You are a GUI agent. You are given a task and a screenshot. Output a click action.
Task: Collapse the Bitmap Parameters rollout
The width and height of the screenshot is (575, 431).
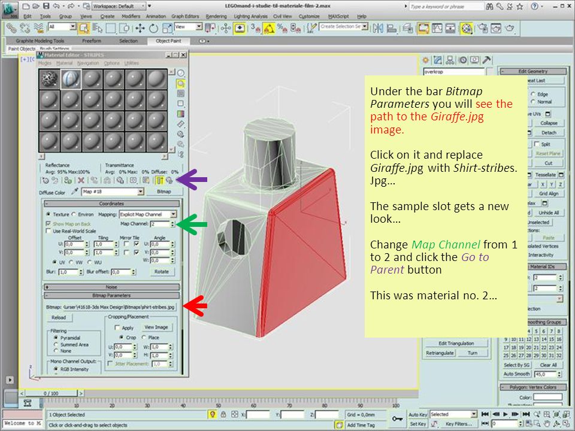tap(111, 295)
